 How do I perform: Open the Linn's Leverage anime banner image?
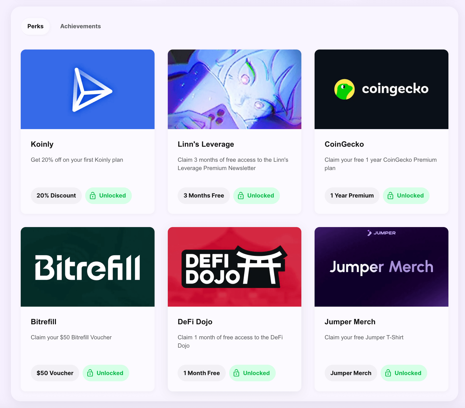(235, 89)
